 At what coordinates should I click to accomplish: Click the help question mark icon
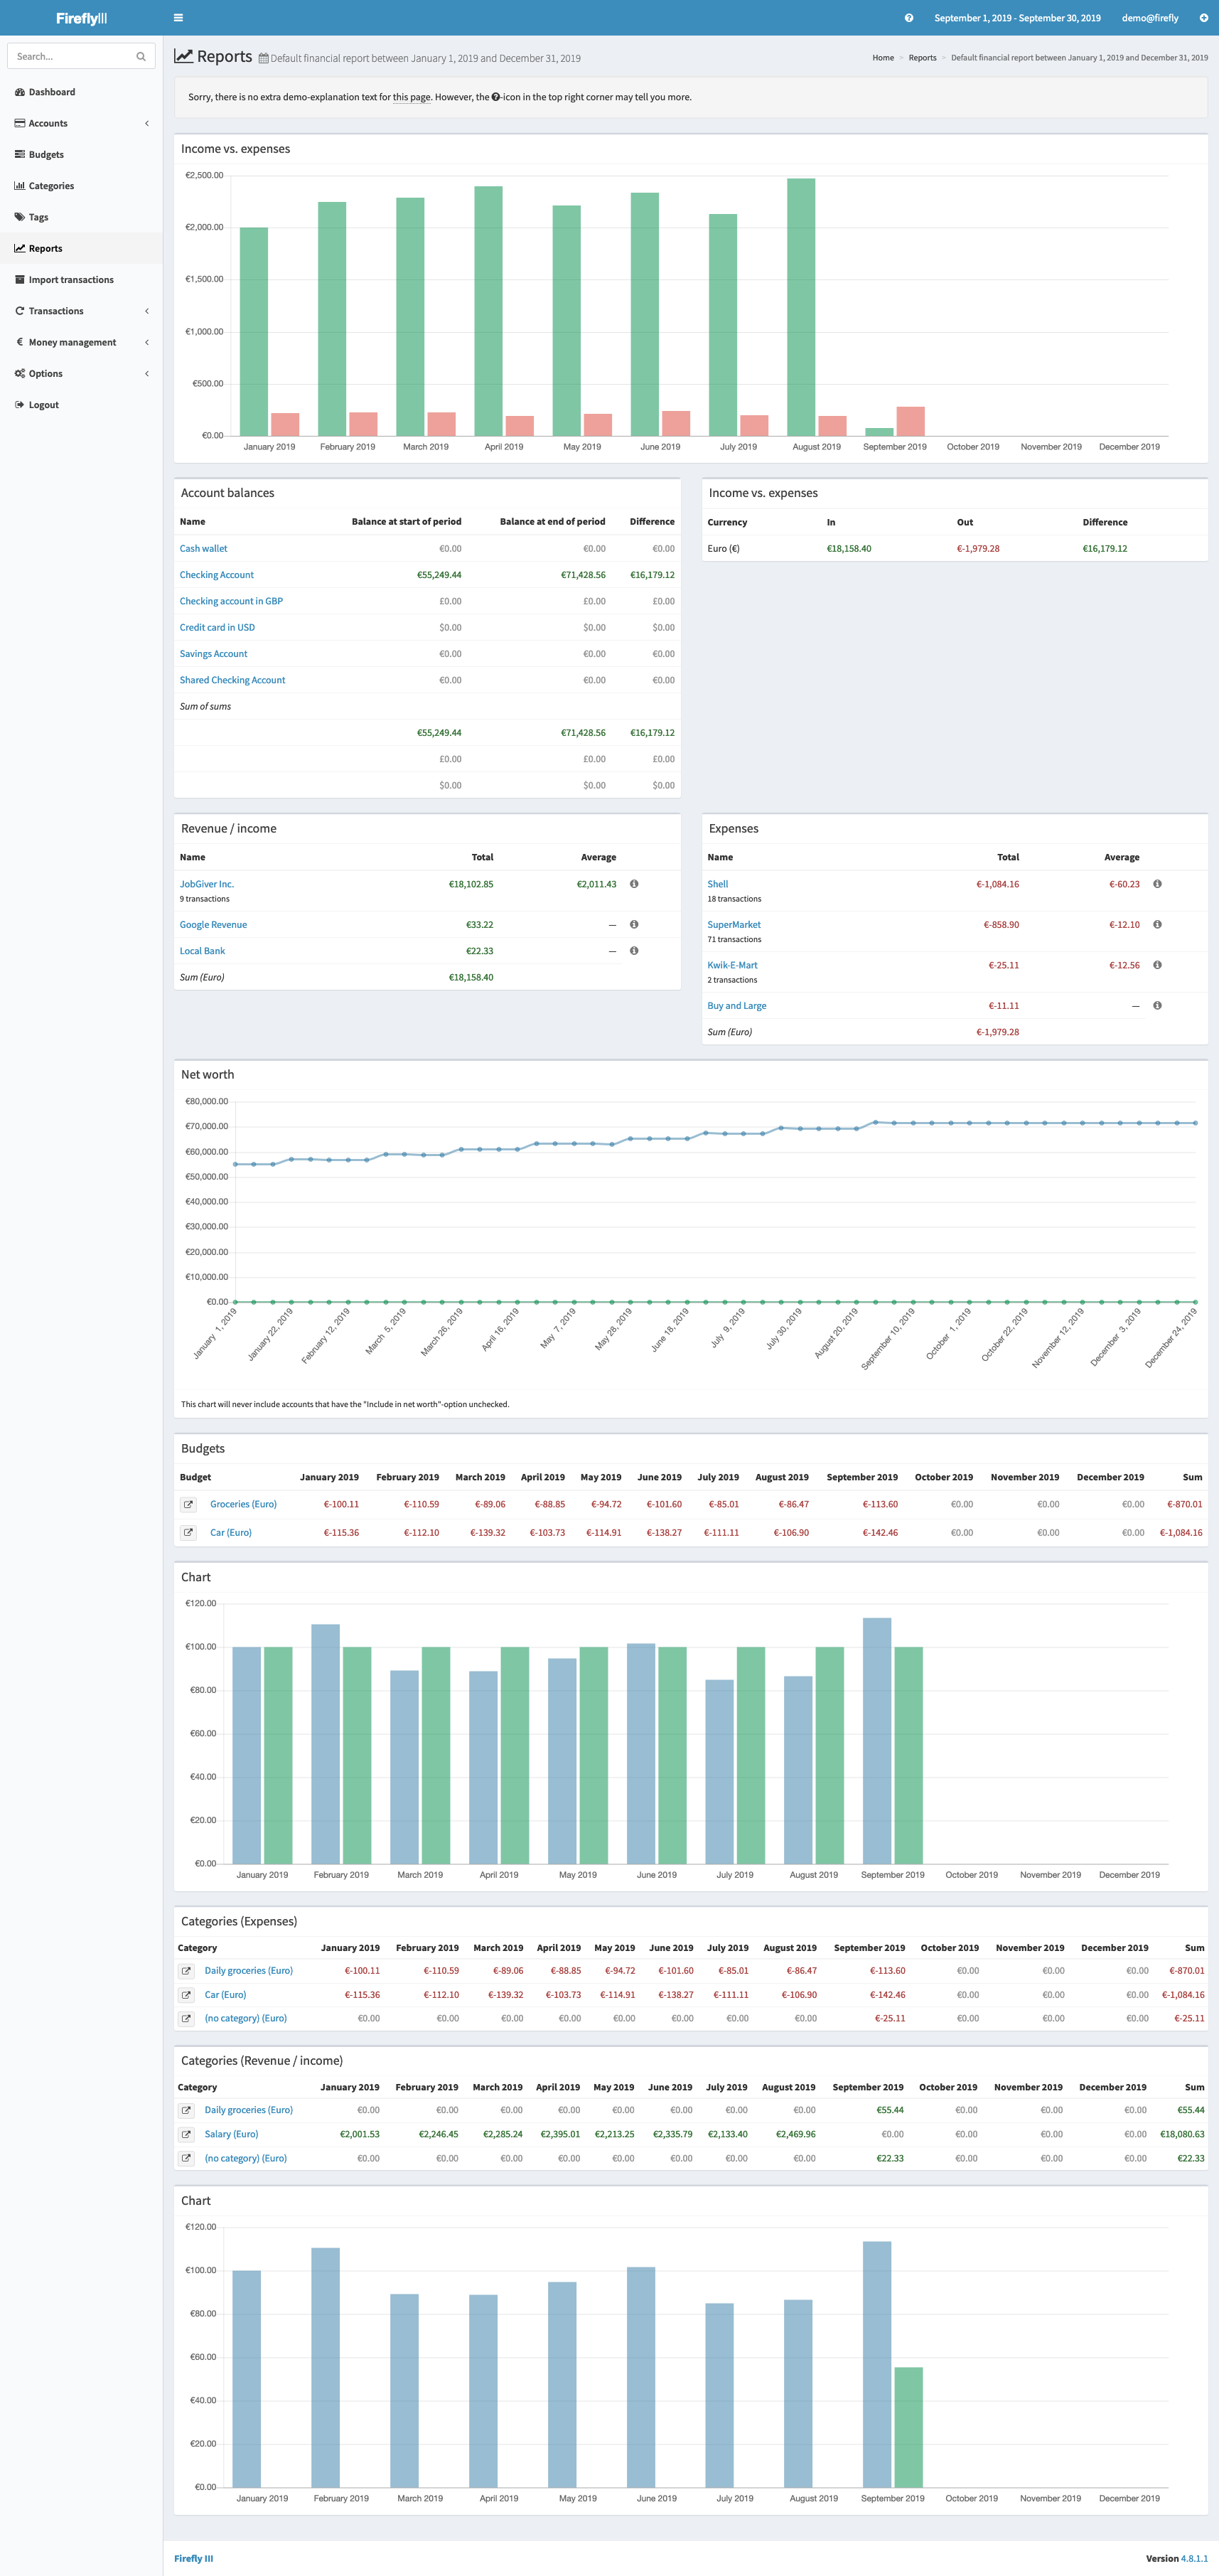[x=908, y=18]
